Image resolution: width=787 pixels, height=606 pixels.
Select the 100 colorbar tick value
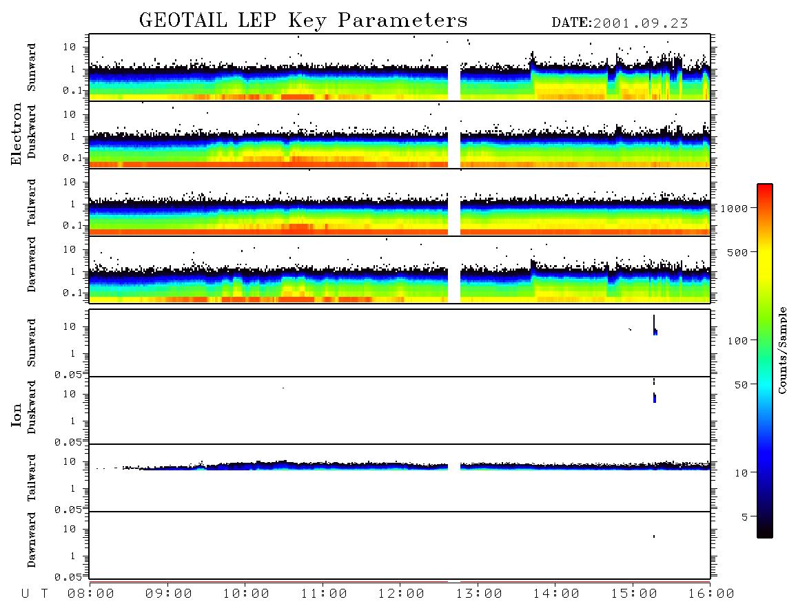[737, 341]
